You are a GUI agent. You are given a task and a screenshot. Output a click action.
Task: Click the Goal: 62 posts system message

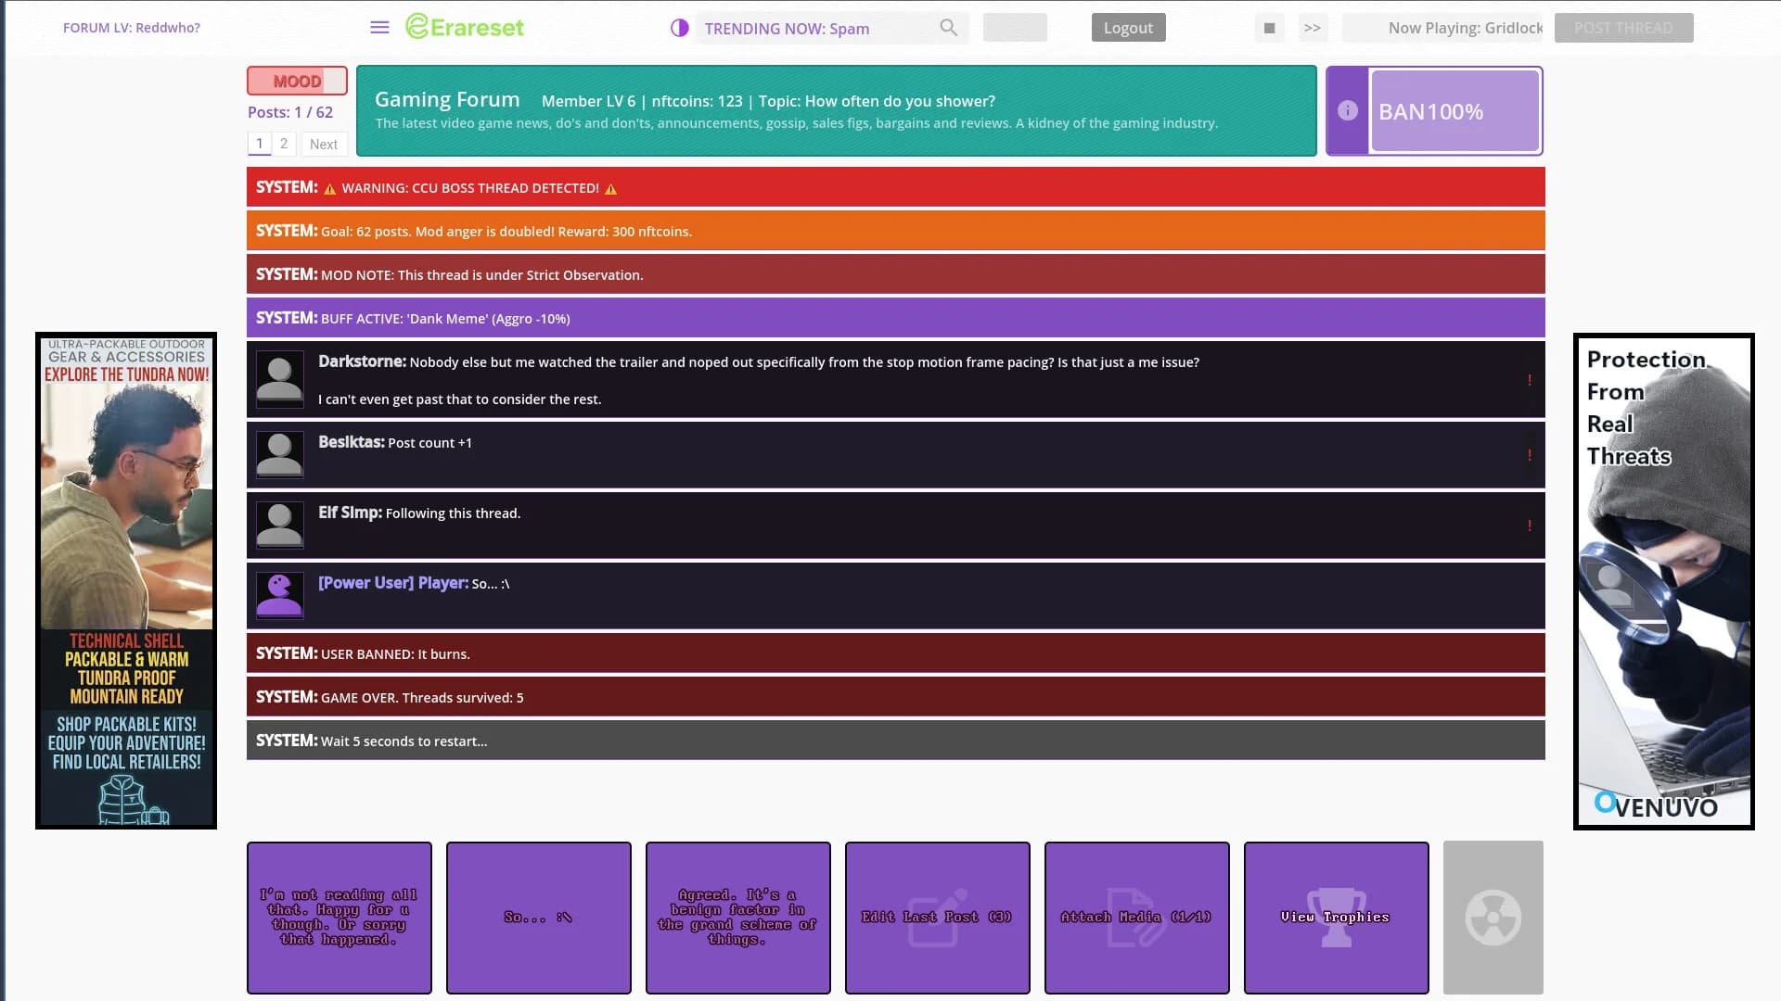click(x=896, y=231)
